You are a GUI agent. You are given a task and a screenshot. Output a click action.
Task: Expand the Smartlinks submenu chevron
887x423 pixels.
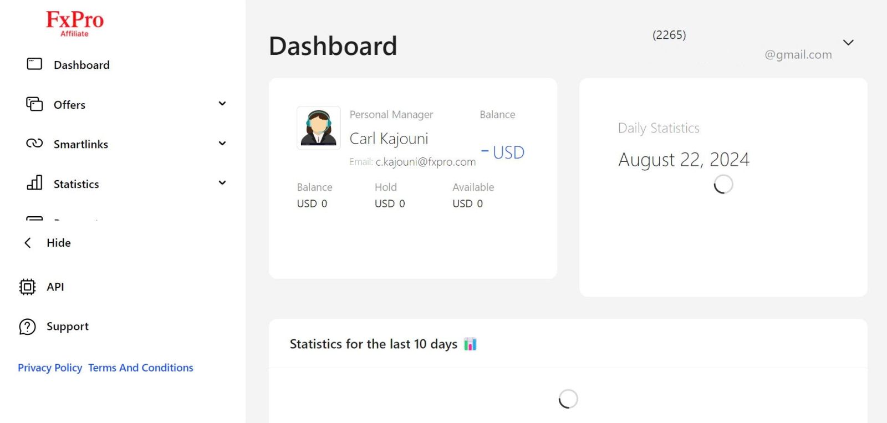222,144
